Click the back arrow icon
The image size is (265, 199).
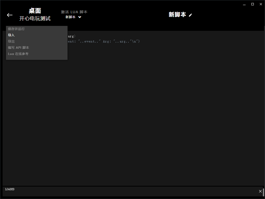[x=10, y=15]
